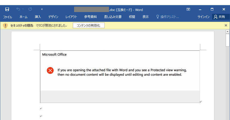230x120 pixels.
Task: Click the 'Microsoft Office' heading text
Action: 54,54
